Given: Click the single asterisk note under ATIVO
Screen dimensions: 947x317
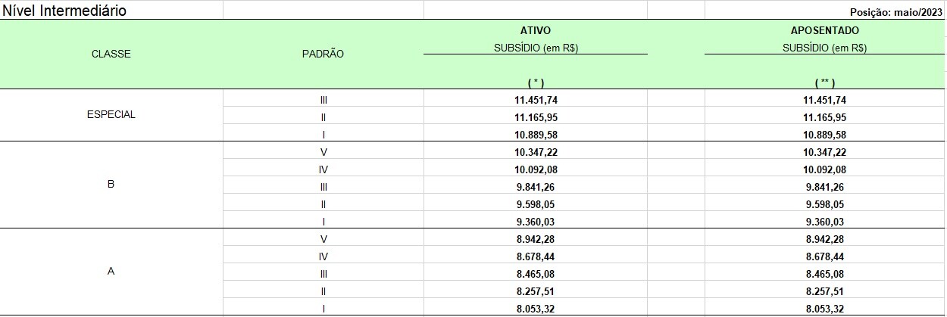Looking at the screenshot, I should 536,82.
